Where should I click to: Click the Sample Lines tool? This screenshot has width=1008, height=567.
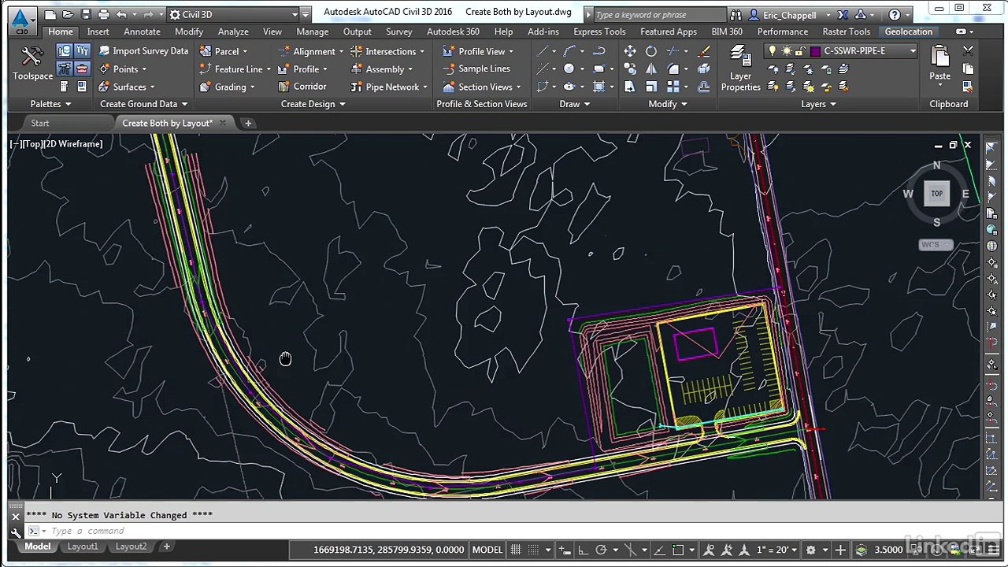pos(476,69)
